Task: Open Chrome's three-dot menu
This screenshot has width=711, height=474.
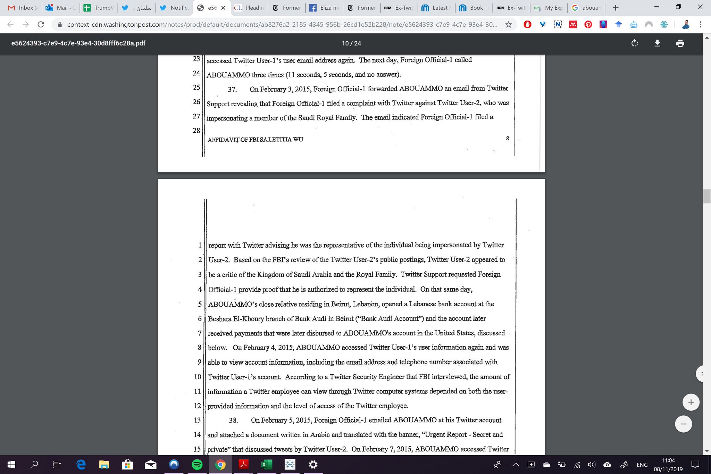Action: (700, 24)
